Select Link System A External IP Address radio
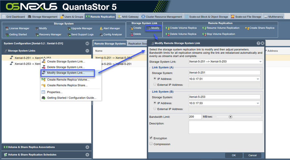The image size is (290, 160). pyautogui.click(x=155, y=85)
